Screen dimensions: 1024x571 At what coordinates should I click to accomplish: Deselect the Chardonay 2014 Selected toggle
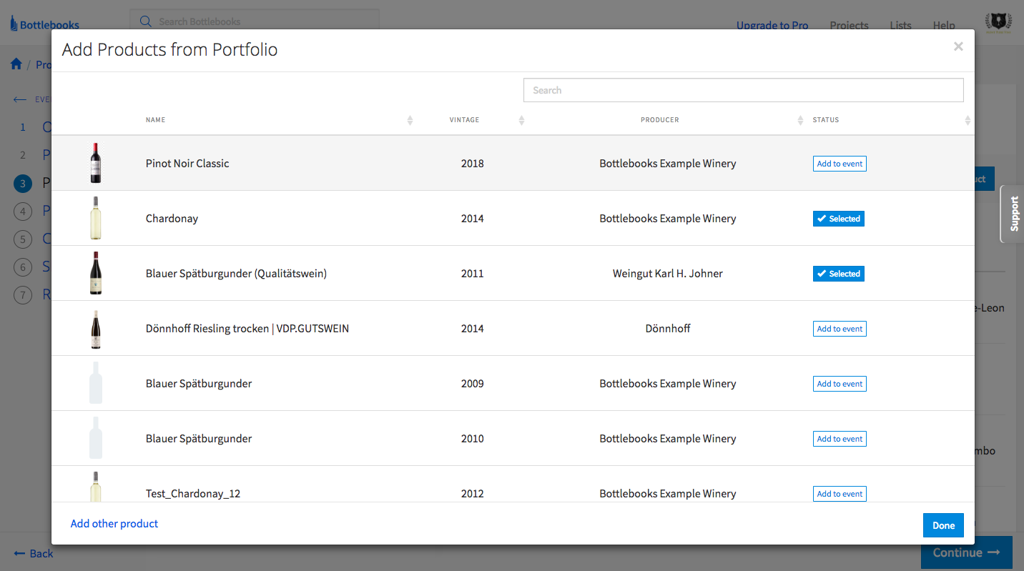(x=839, y=219)
